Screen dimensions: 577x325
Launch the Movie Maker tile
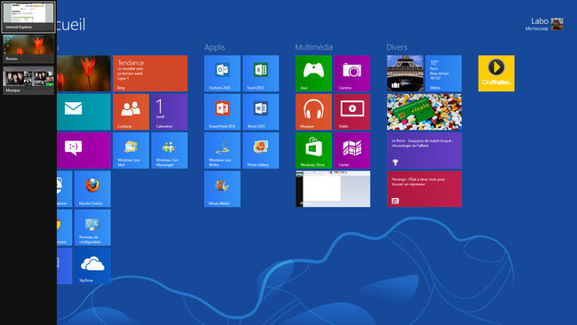(x=222, y=189)
